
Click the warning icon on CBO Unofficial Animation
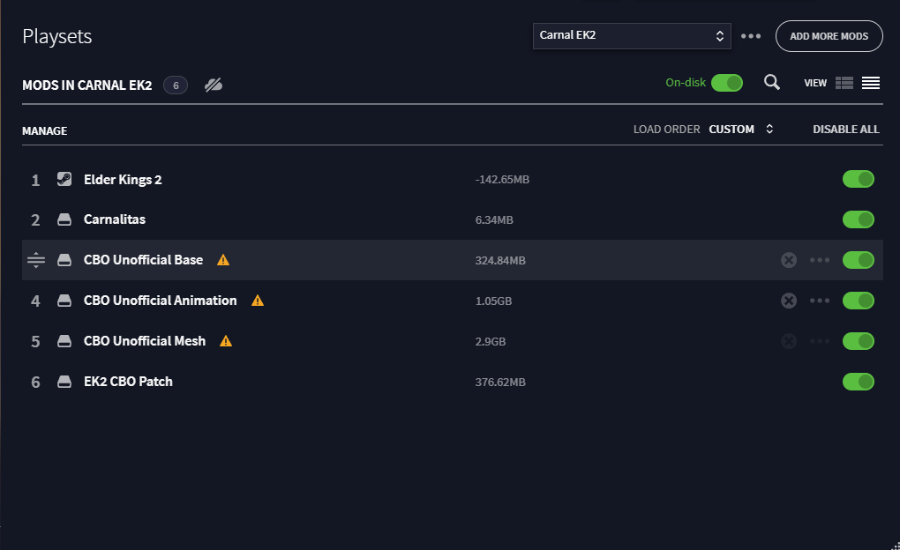click(x=258, y=301)
